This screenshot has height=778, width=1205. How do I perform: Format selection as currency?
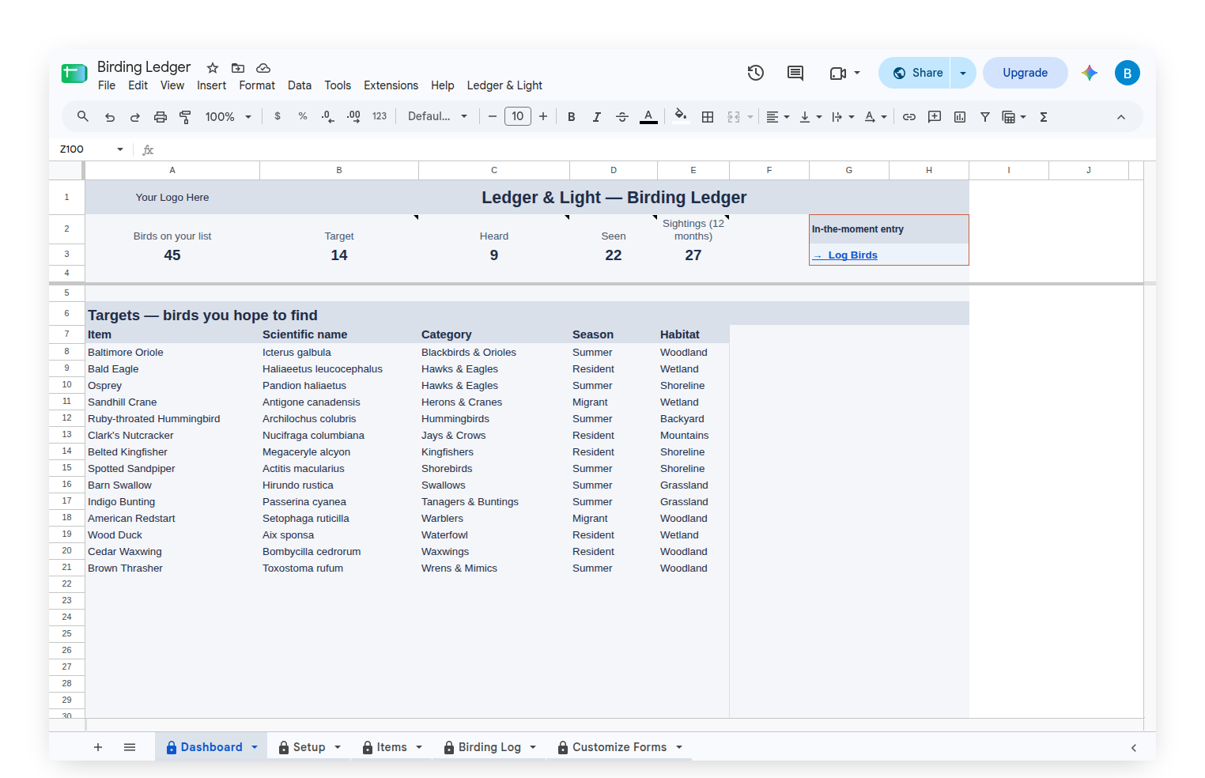point(278,116)
